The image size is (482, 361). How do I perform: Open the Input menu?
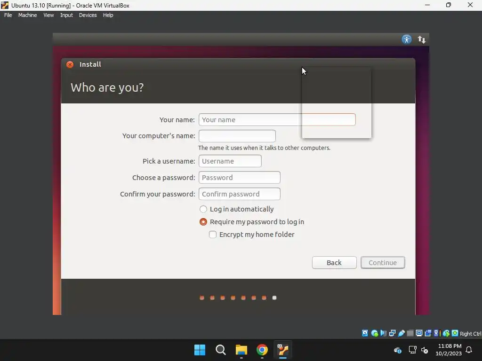click(66, 15)
